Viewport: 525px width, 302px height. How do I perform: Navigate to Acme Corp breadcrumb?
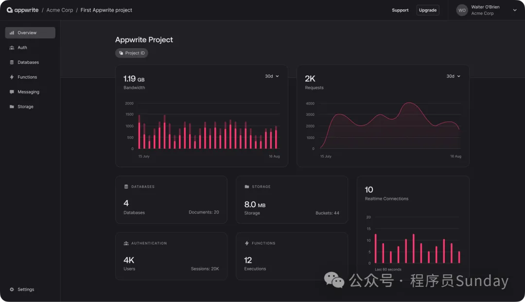coord(60,10)
